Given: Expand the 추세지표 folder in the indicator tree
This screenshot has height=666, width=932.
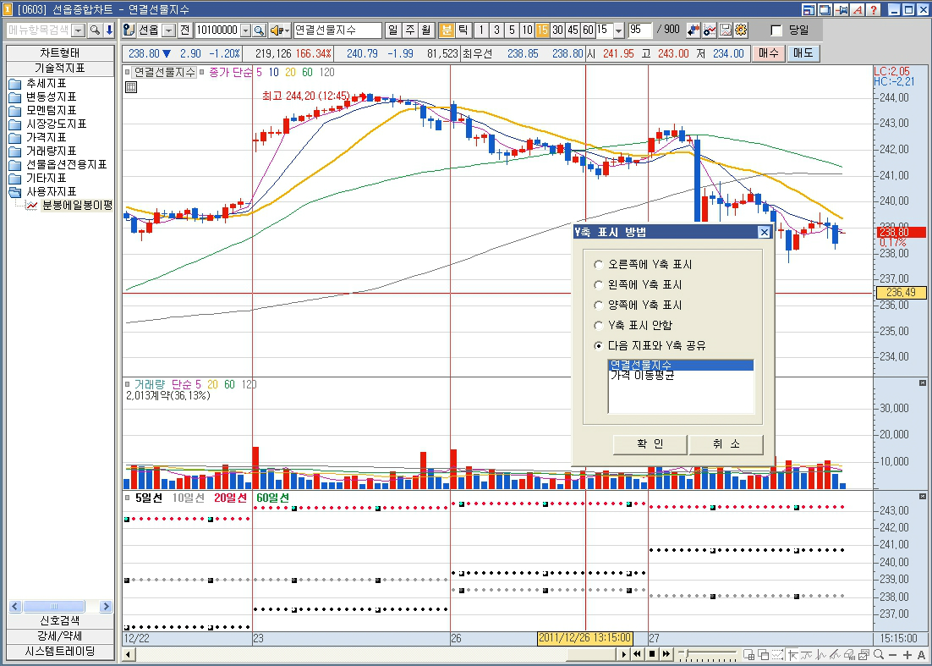Looking at the screenshot, I should tap(15, 84).
